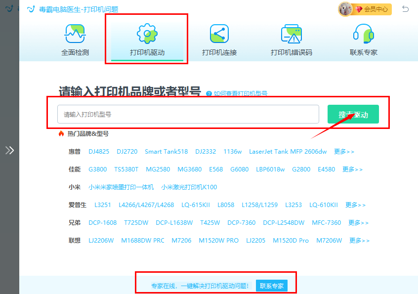418x294 pixels.
Task: Click the 毒霸 bird logo in title
Action: [31, 9]
